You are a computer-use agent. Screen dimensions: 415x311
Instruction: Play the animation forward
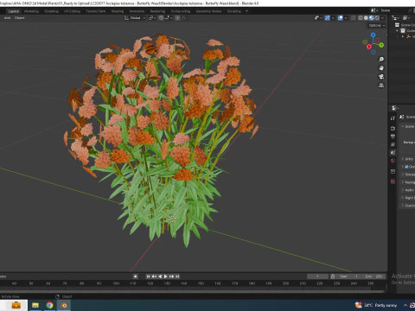pos(166,276)
